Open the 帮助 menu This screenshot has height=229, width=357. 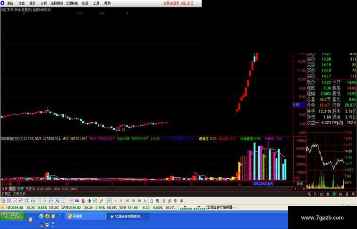pos(107,3)
